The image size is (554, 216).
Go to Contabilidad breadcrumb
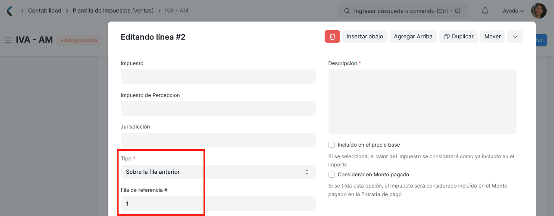coord(45,11)
